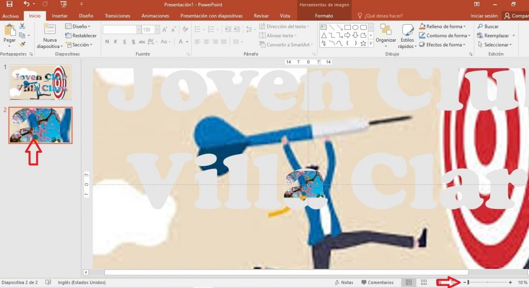Save the presentation with the floppy disk icon
This screenshot has height=288, width=529.
click(x=9, y=4)
